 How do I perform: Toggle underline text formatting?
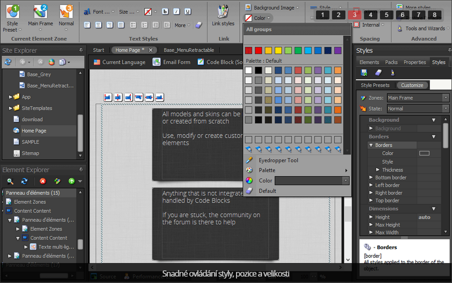point(187,11)
